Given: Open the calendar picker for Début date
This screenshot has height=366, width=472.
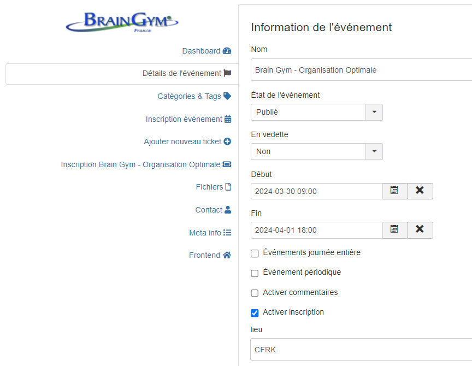Looking at the screenshot, I should click(394, 191).
